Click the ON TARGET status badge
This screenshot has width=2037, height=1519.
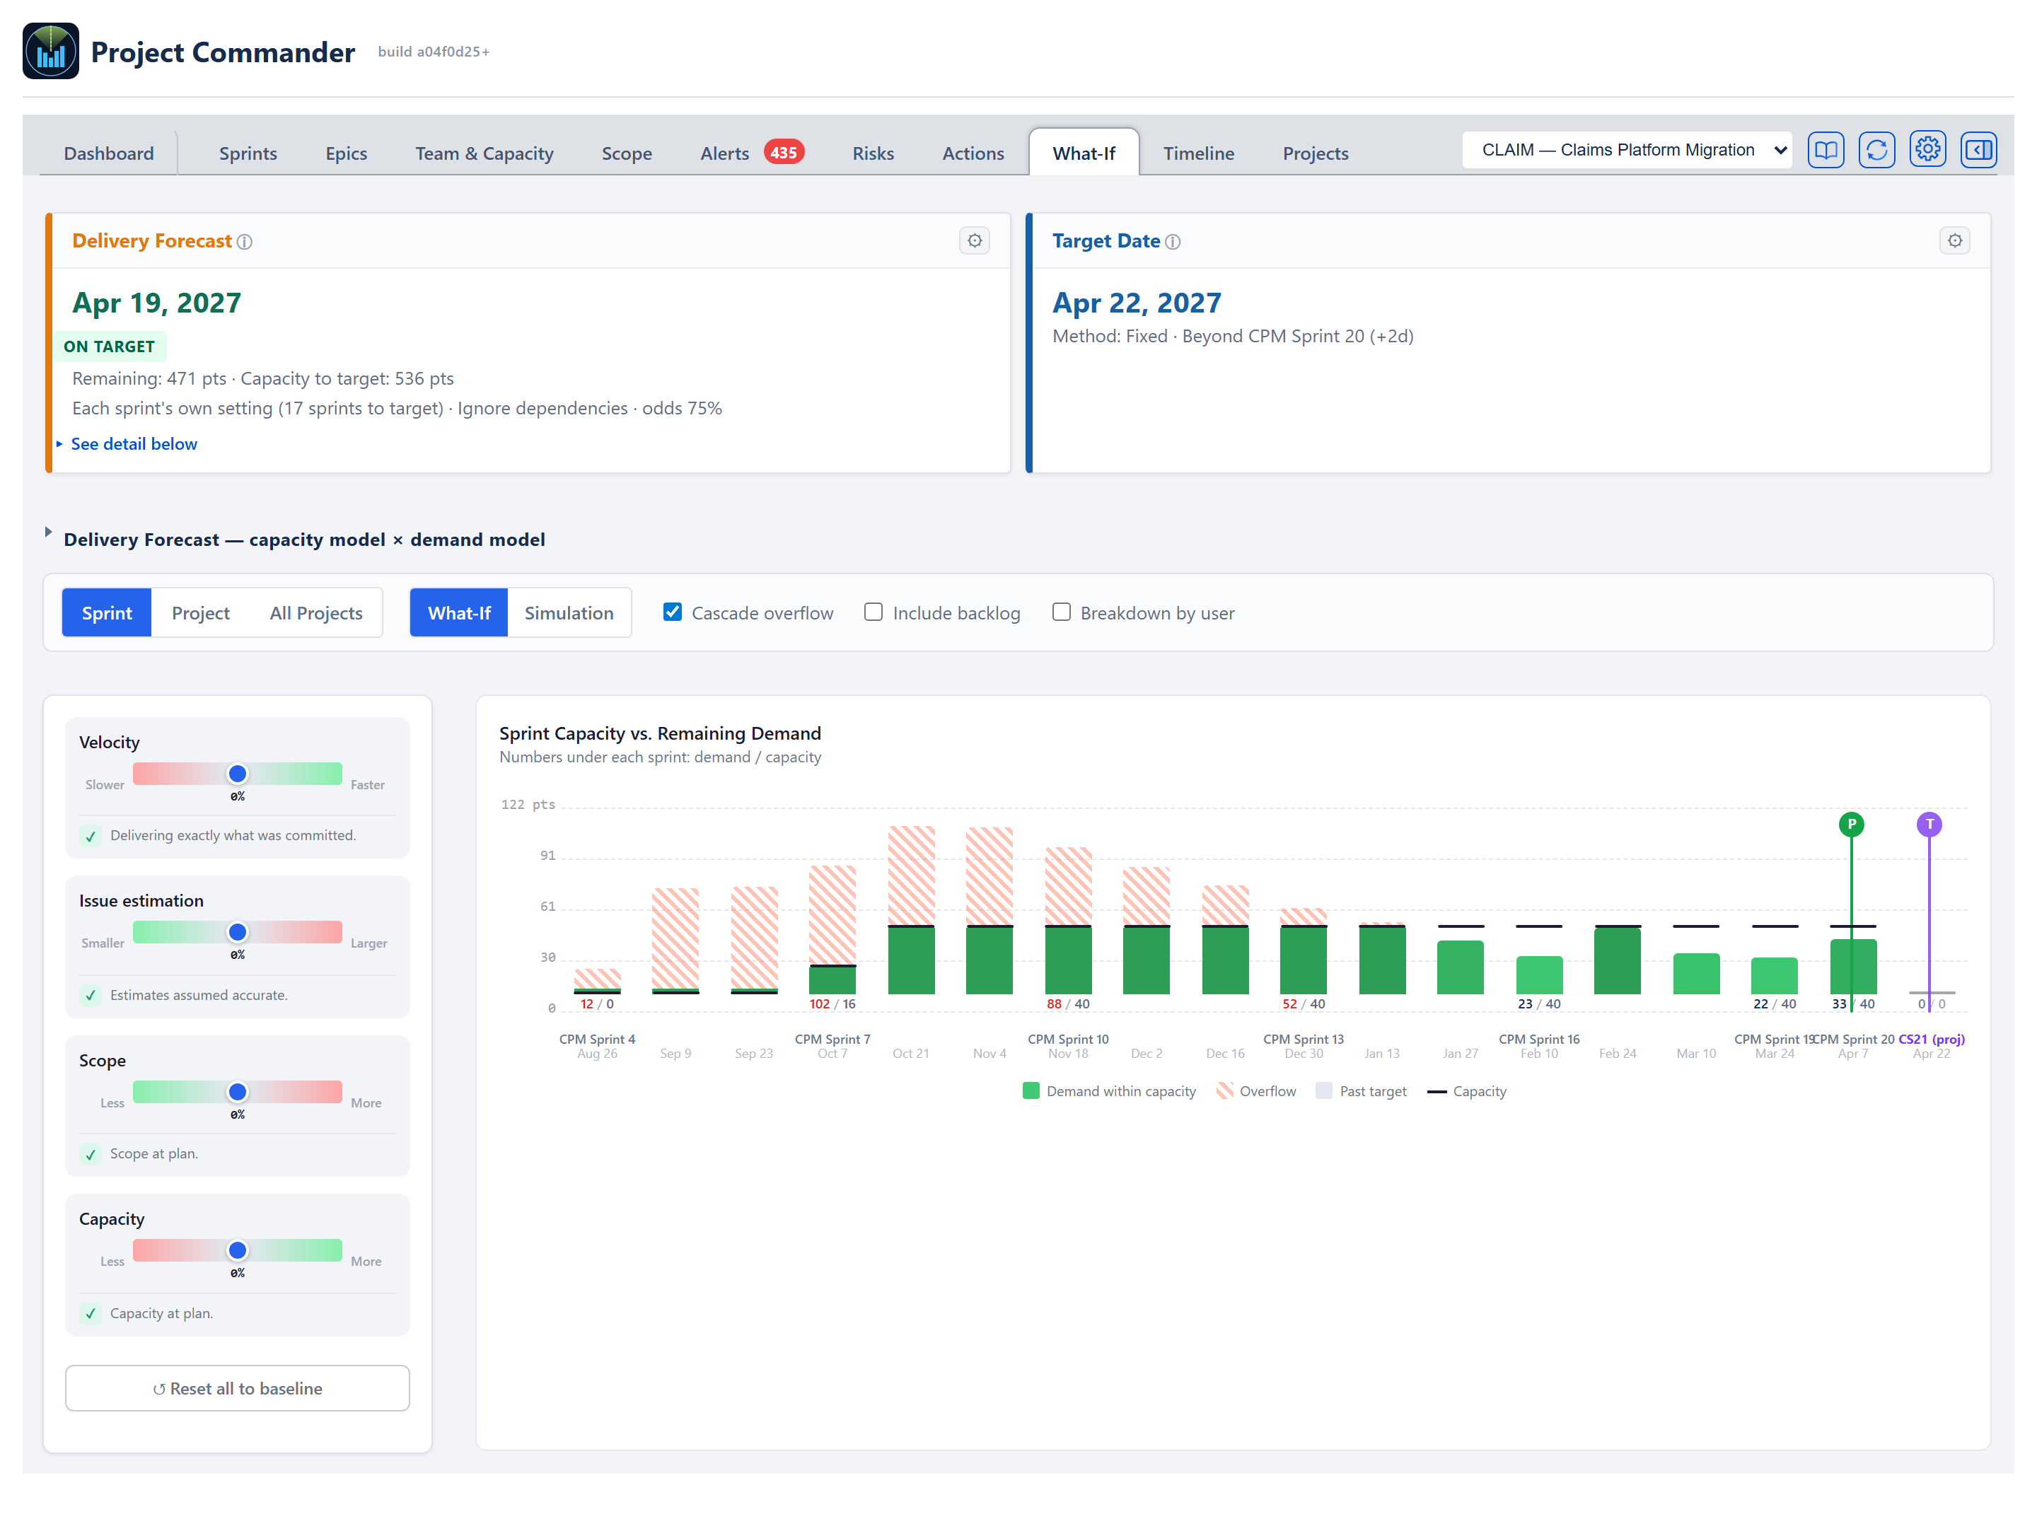click(x=110, y=347)
